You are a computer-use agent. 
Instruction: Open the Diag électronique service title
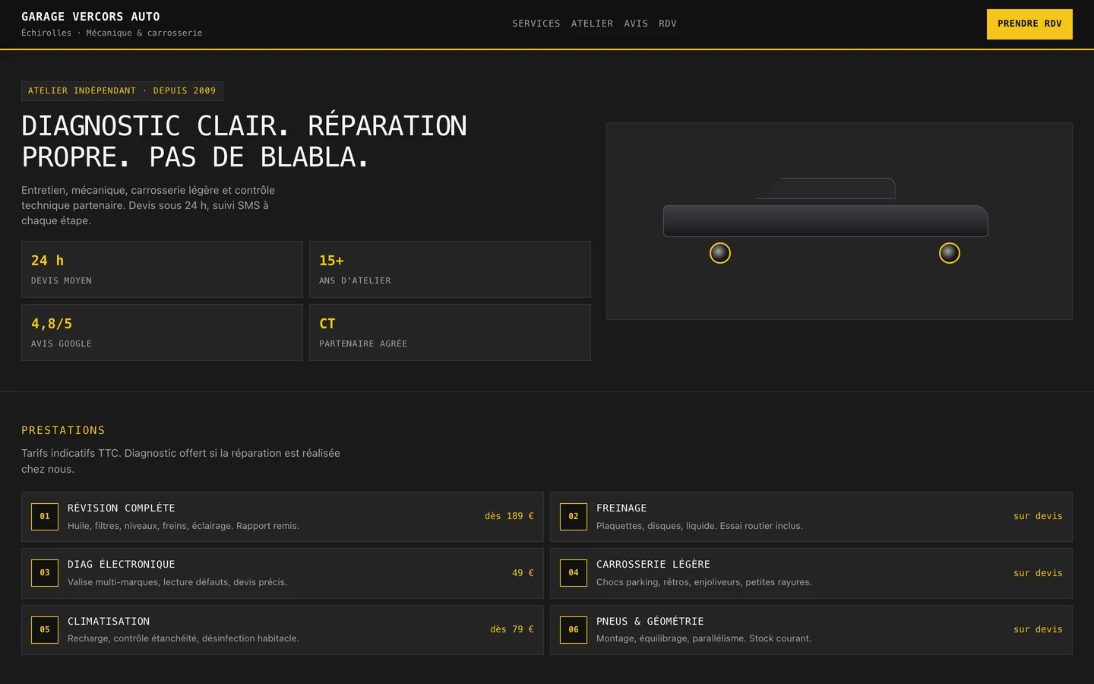click(x=122, y=565)
